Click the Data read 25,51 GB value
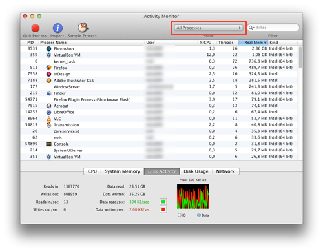The width and height of the screenshot is (323, 252). (x=137, y=186)
